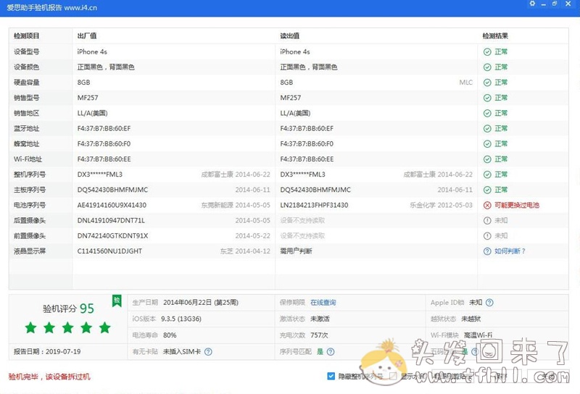Screen dimensions: 580x394
Task: Click green check icon in 设备型号 row
Action: 487,51
